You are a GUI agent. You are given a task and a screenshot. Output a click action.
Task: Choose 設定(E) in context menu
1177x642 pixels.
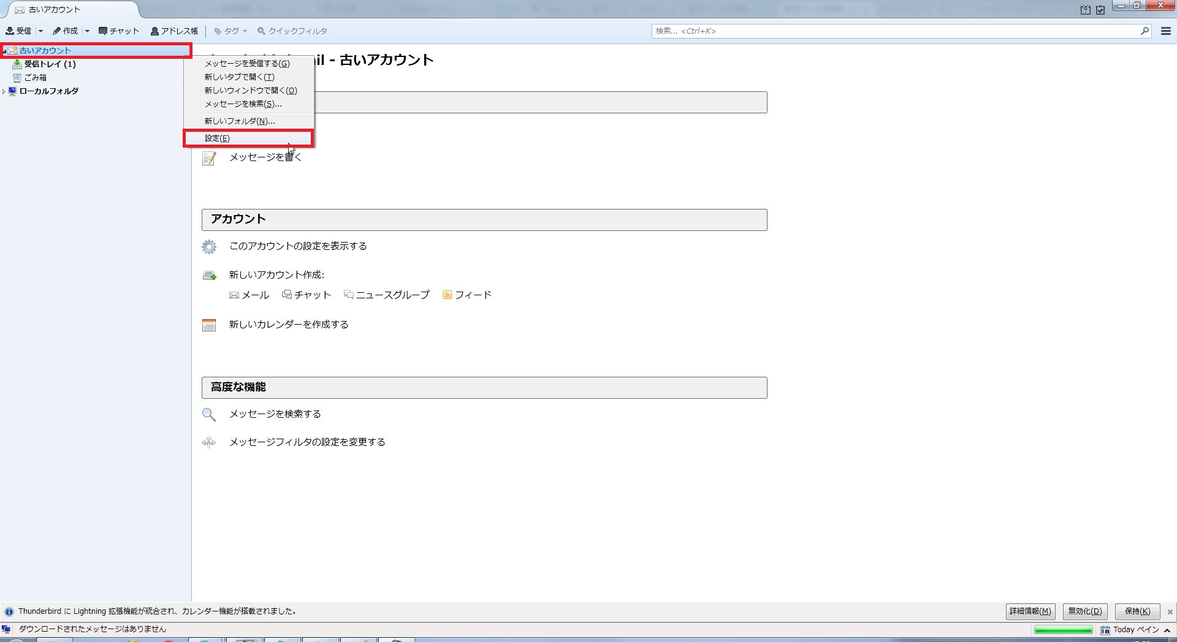(x=248, y=138)
